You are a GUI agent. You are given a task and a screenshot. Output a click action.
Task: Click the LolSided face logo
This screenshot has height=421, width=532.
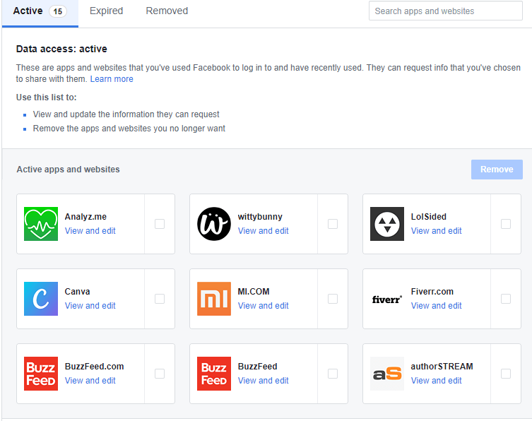[386, 224]
